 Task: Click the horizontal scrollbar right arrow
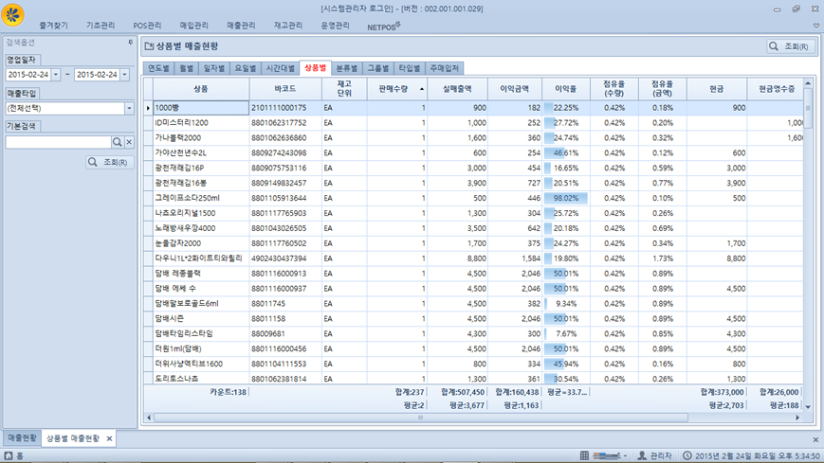797,418
